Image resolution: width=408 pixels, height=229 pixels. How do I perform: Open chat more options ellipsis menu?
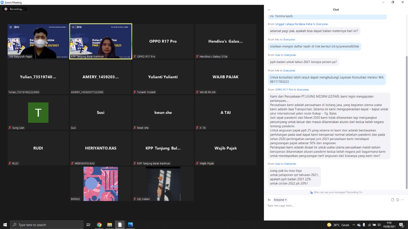(403, 200)
